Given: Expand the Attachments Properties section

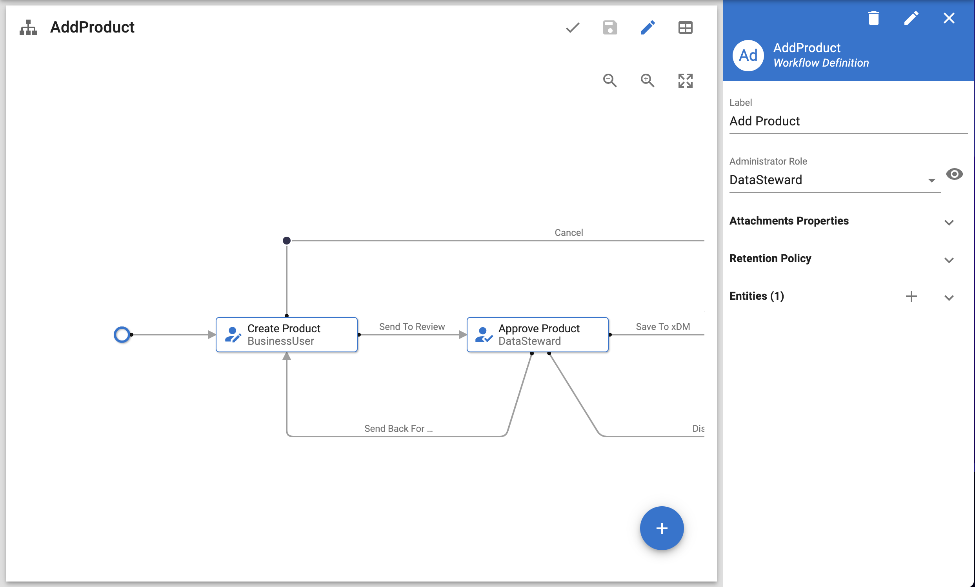Looking at the screenshot, I should [x=949, y=223].
